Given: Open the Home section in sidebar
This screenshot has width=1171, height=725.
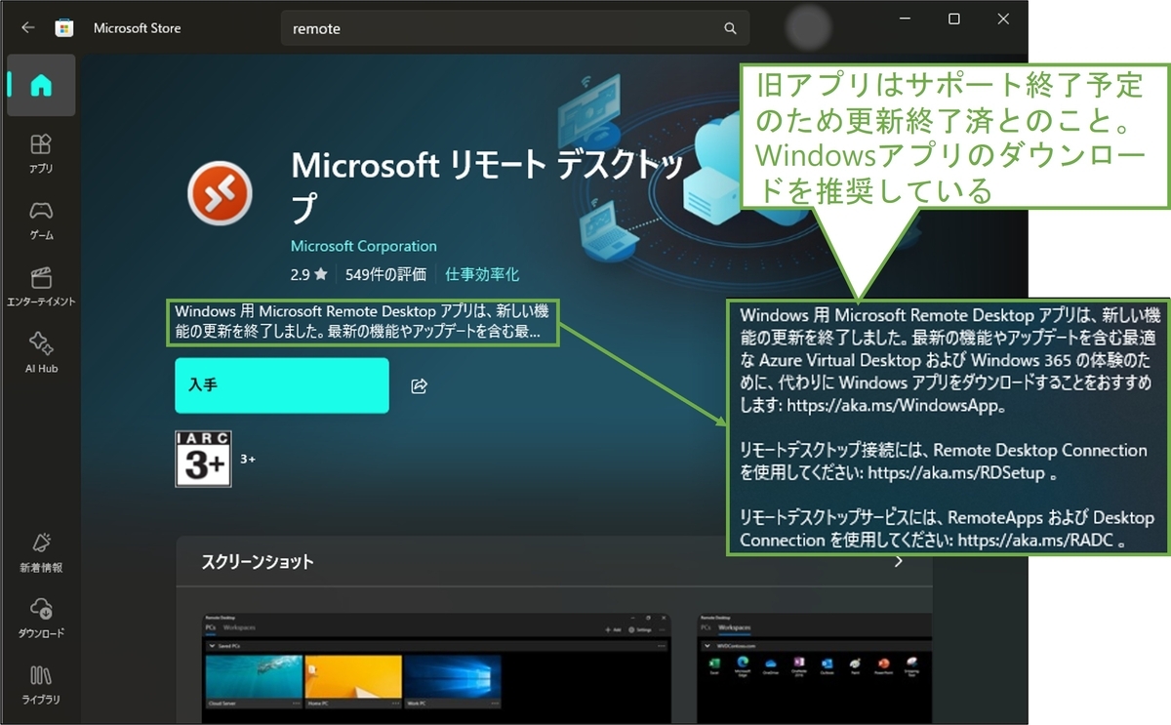Looking at the screenshot, I should tap(41, 86).
